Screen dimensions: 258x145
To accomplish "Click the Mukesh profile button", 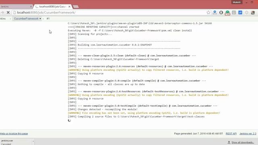I will tap(237, 2).
